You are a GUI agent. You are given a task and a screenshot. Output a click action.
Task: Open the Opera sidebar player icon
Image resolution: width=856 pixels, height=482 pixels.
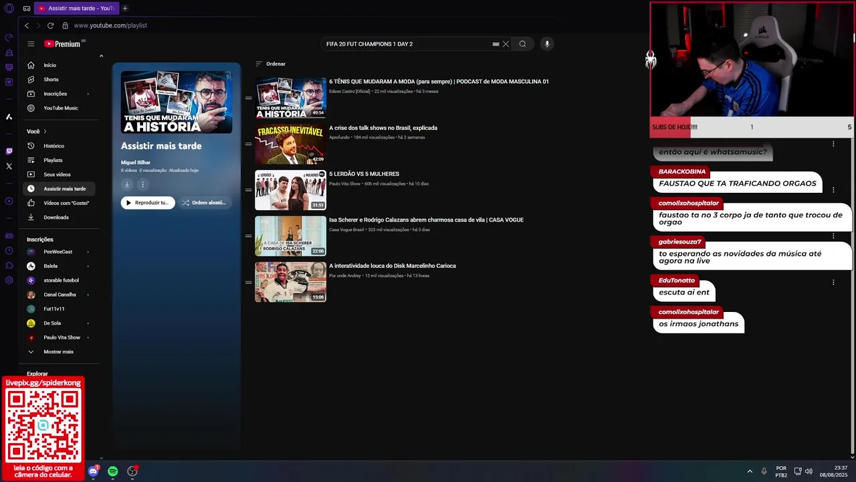9,201
